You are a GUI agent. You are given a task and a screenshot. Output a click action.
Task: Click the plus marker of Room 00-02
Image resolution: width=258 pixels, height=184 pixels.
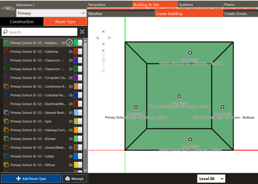pos(222,107)
